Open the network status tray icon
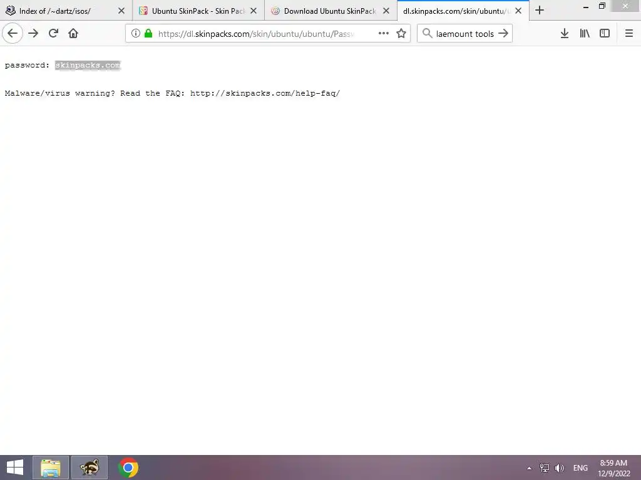Screen dimensions: 641x480 point(545,467)
